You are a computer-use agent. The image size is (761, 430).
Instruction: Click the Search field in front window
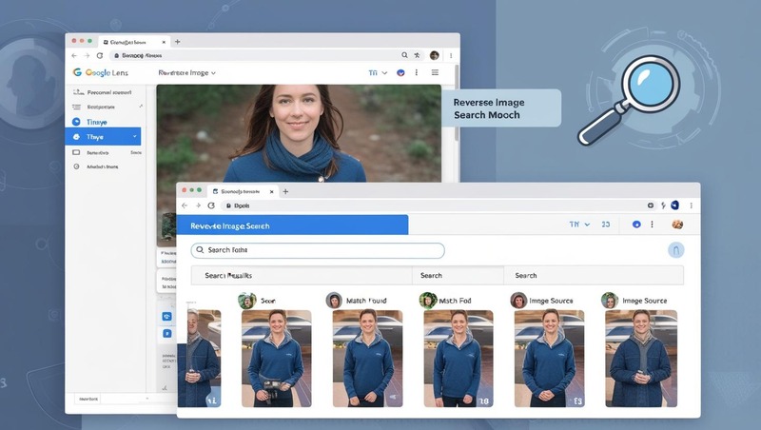point(318,250)
